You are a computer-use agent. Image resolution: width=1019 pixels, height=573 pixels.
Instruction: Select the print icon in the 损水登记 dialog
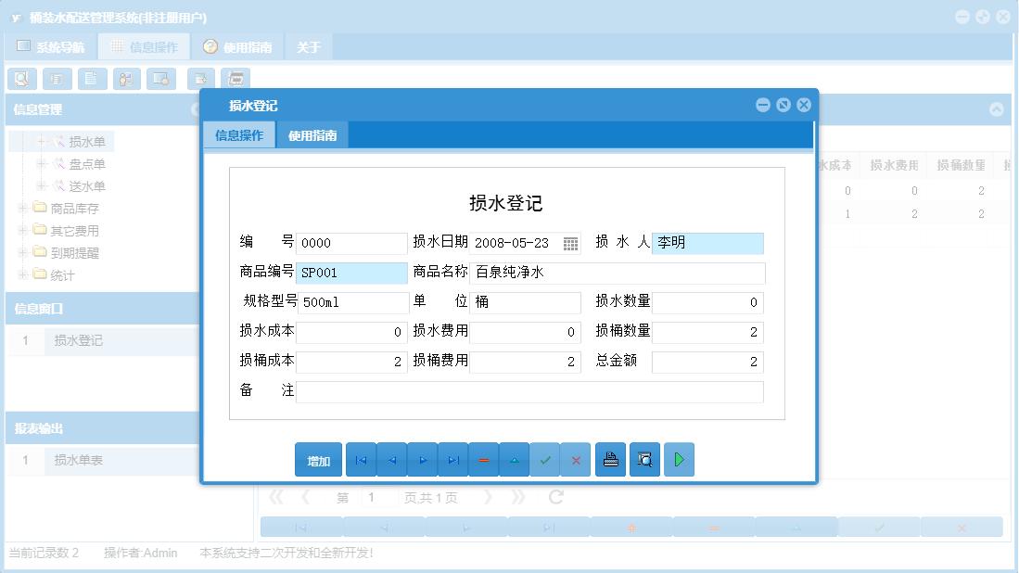coord(610,459)
